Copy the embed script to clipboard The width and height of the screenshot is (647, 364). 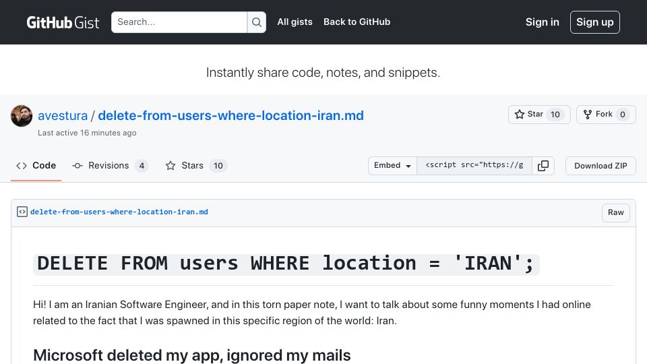(x=543, y=166)
